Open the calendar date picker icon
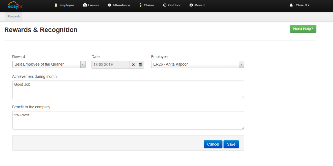333x166 pixels. (140, 65)
